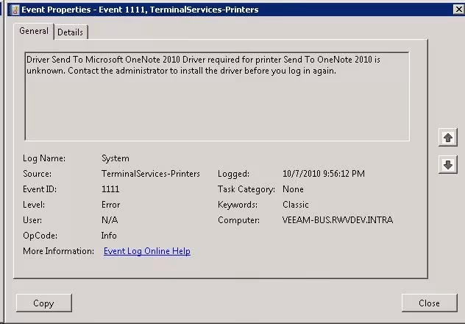Click the Level value Error
Image resolution: width=465 pixels, height=324 pixels.
110,205
